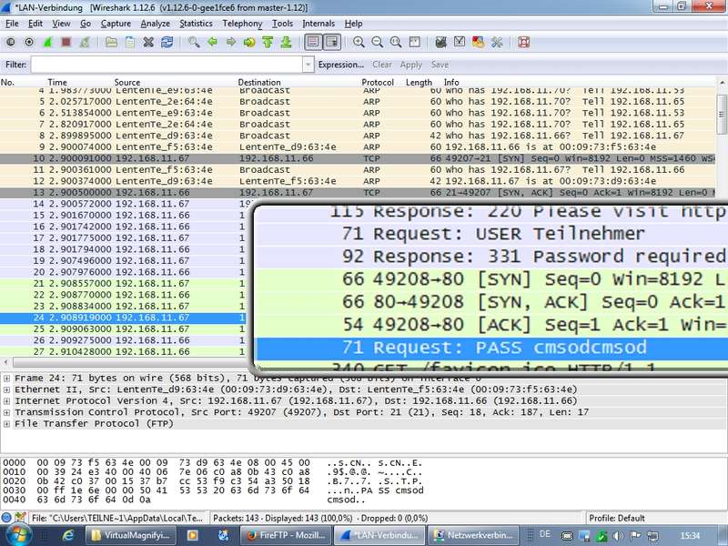The width and height of the screenshot is (728, 546).
Task: Expand the File Transfer Protocol node
Action: (8, 424)
